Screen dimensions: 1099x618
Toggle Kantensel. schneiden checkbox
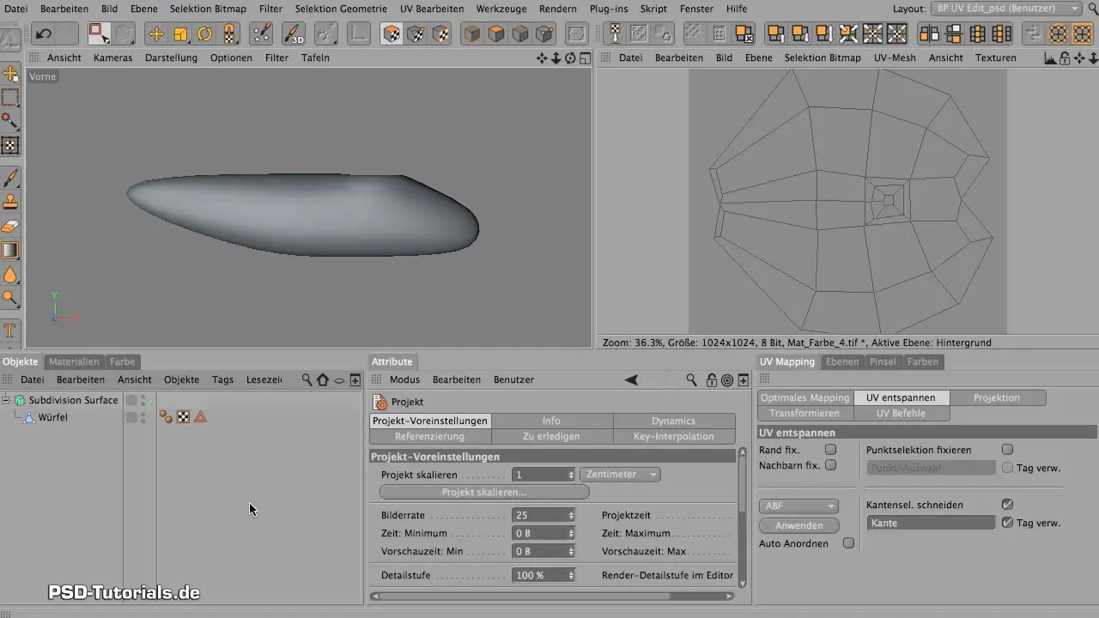click(1008, 505)
